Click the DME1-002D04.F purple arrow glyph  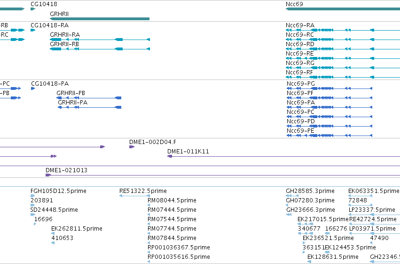[x=132, y=147]
